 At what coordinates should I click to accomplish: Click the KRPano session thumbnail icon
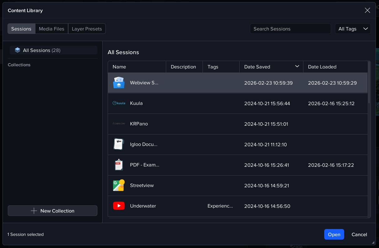click(x=119, y=124)
